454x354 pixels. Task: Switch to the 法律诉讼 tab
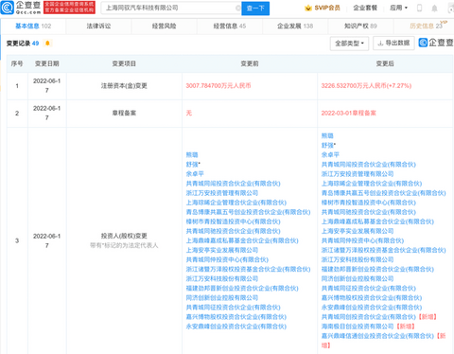(98, 27)
